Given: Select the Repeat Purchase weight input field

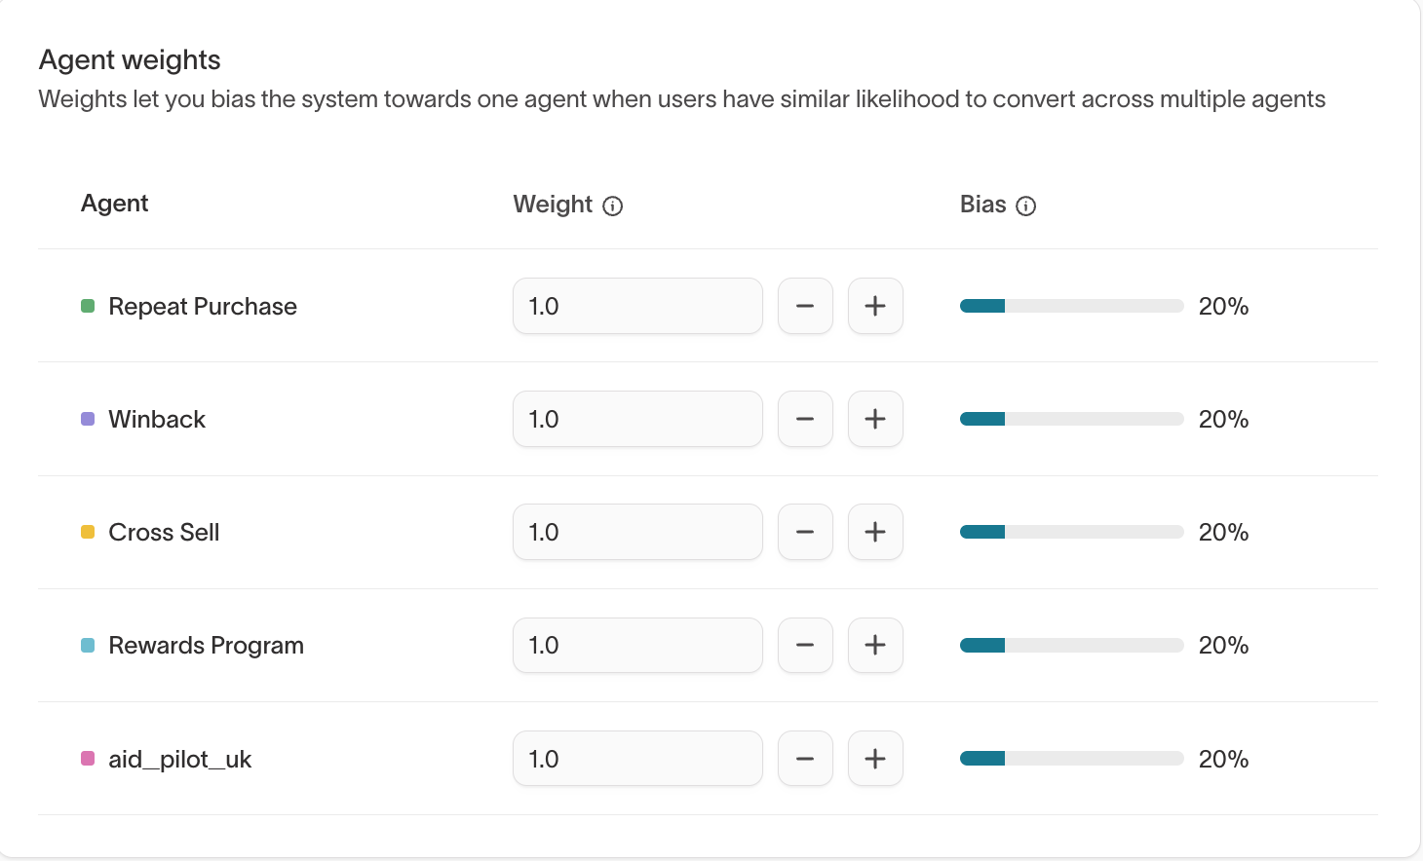Looking at the screenshot, I should pos(637,306).
